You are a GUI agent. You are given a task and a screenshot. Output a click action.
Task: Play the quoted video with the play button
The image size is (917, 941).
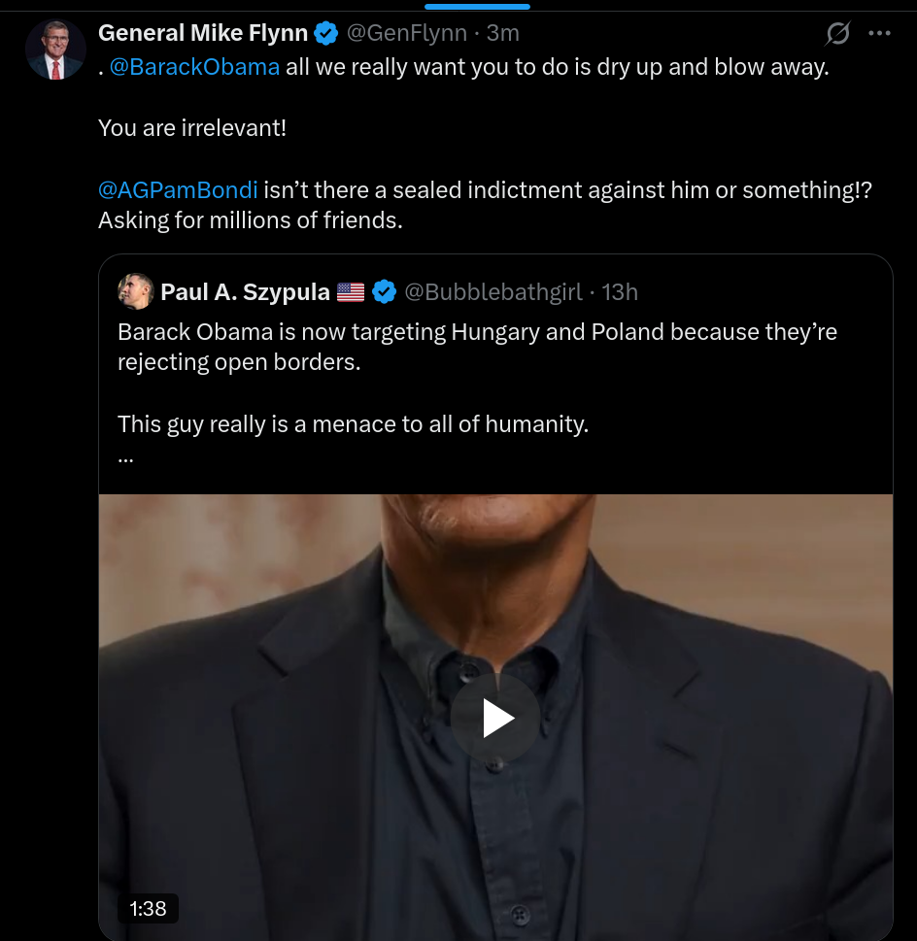point(495,719)
